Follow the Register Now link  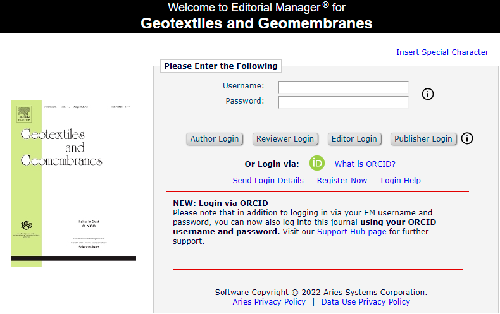pyautogui.click(x=342, y=181)
